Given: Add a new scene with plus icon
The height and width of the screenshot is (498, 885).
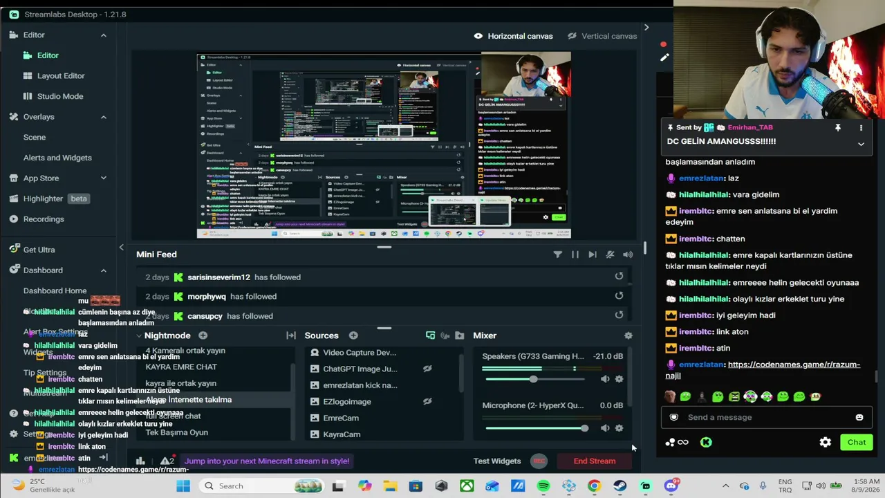Looking at the screenshot, I should (203, 335).
